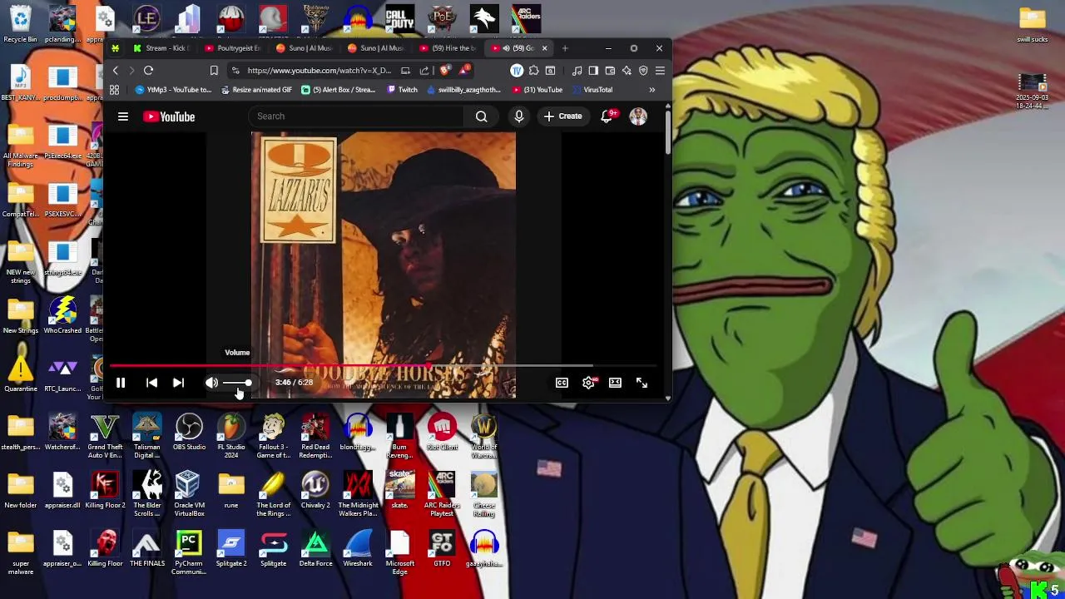This screenshot has height=599, width=1065.
Task: Show more bookmarks chevron
Action: click(x=652, y=90)
